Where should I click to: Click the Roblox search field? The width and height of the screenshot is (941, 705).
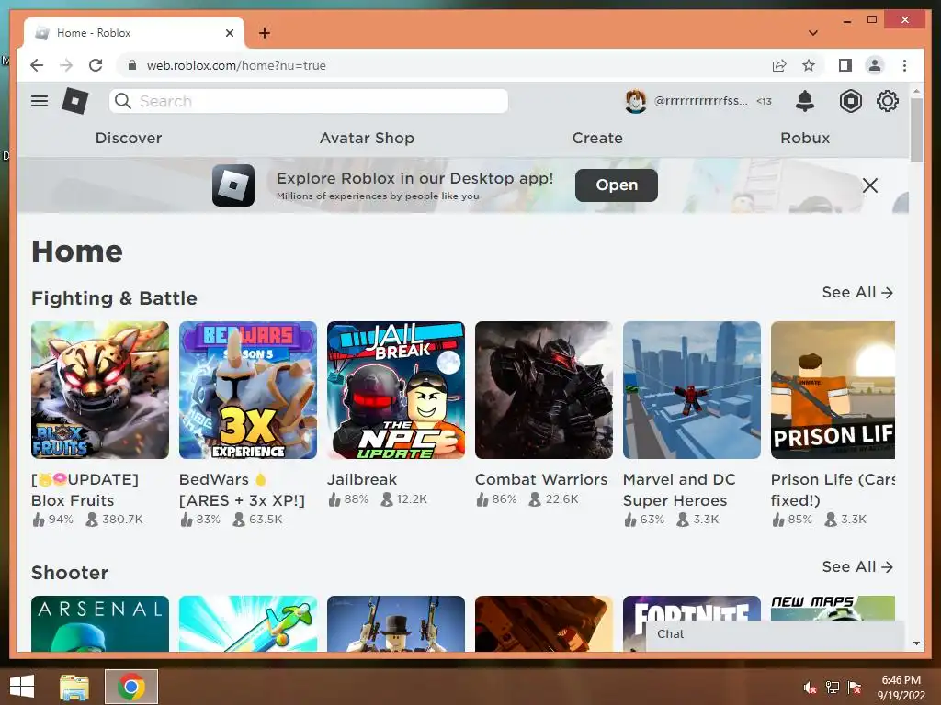tap(309, 101)
